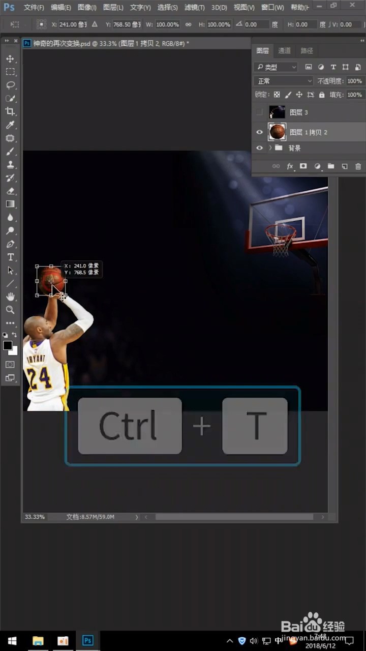Viewport: 366px width, 651px height.
Task: Toggle Quick Mask mode
Action: [10, 364]
